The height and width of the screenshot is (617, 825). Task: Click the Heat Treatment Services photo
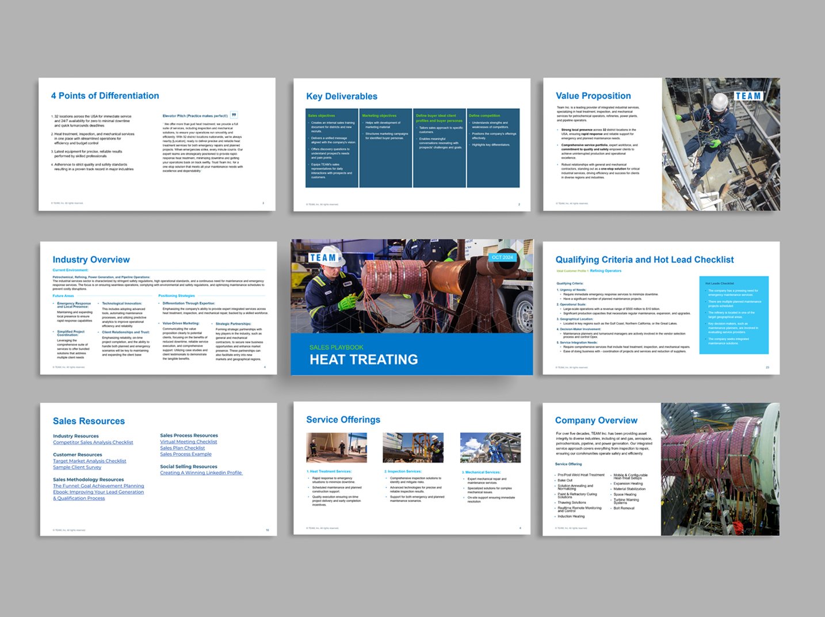click(x=336, y=448)
